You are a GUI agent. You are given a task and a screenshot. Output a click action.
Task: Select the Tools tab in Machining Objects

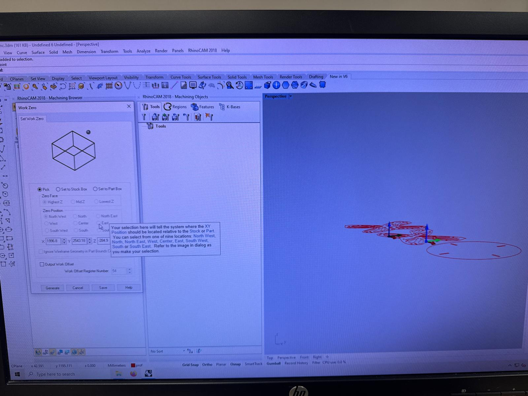tap(151, 107)
